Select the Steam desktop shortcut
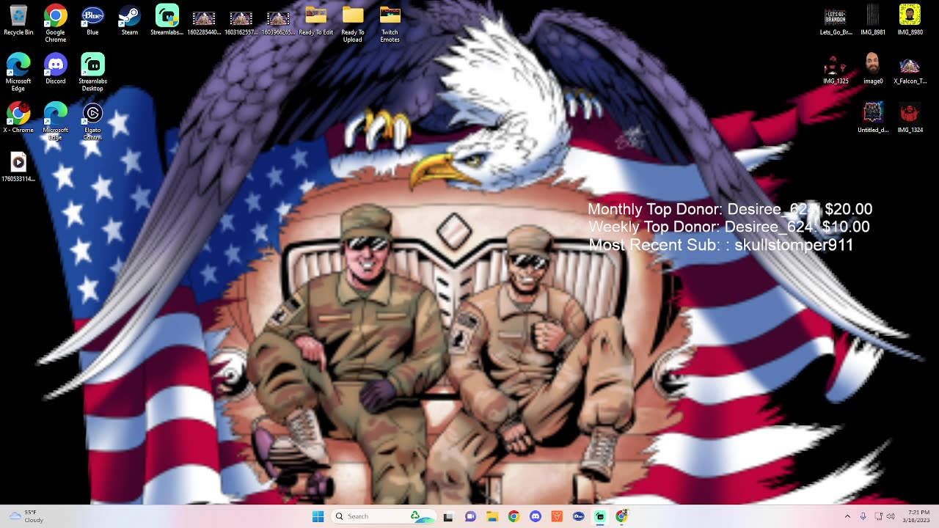Image resolution: width=939 pixels, height=528 pixels. click(130, 21)
